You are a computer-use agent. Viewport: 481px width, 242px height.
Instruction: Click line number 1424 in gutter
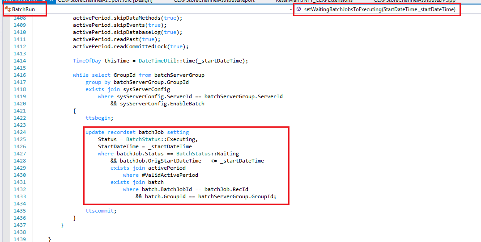(20, 132)
